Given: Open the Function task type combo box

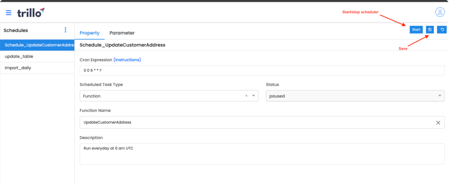Looking at the screenshot, I should (x=169, y=96).
